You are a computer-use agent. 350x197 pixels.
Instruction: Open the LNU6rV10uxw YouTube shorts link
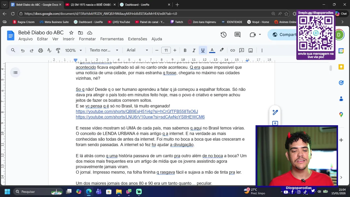(x=140, y=117)
